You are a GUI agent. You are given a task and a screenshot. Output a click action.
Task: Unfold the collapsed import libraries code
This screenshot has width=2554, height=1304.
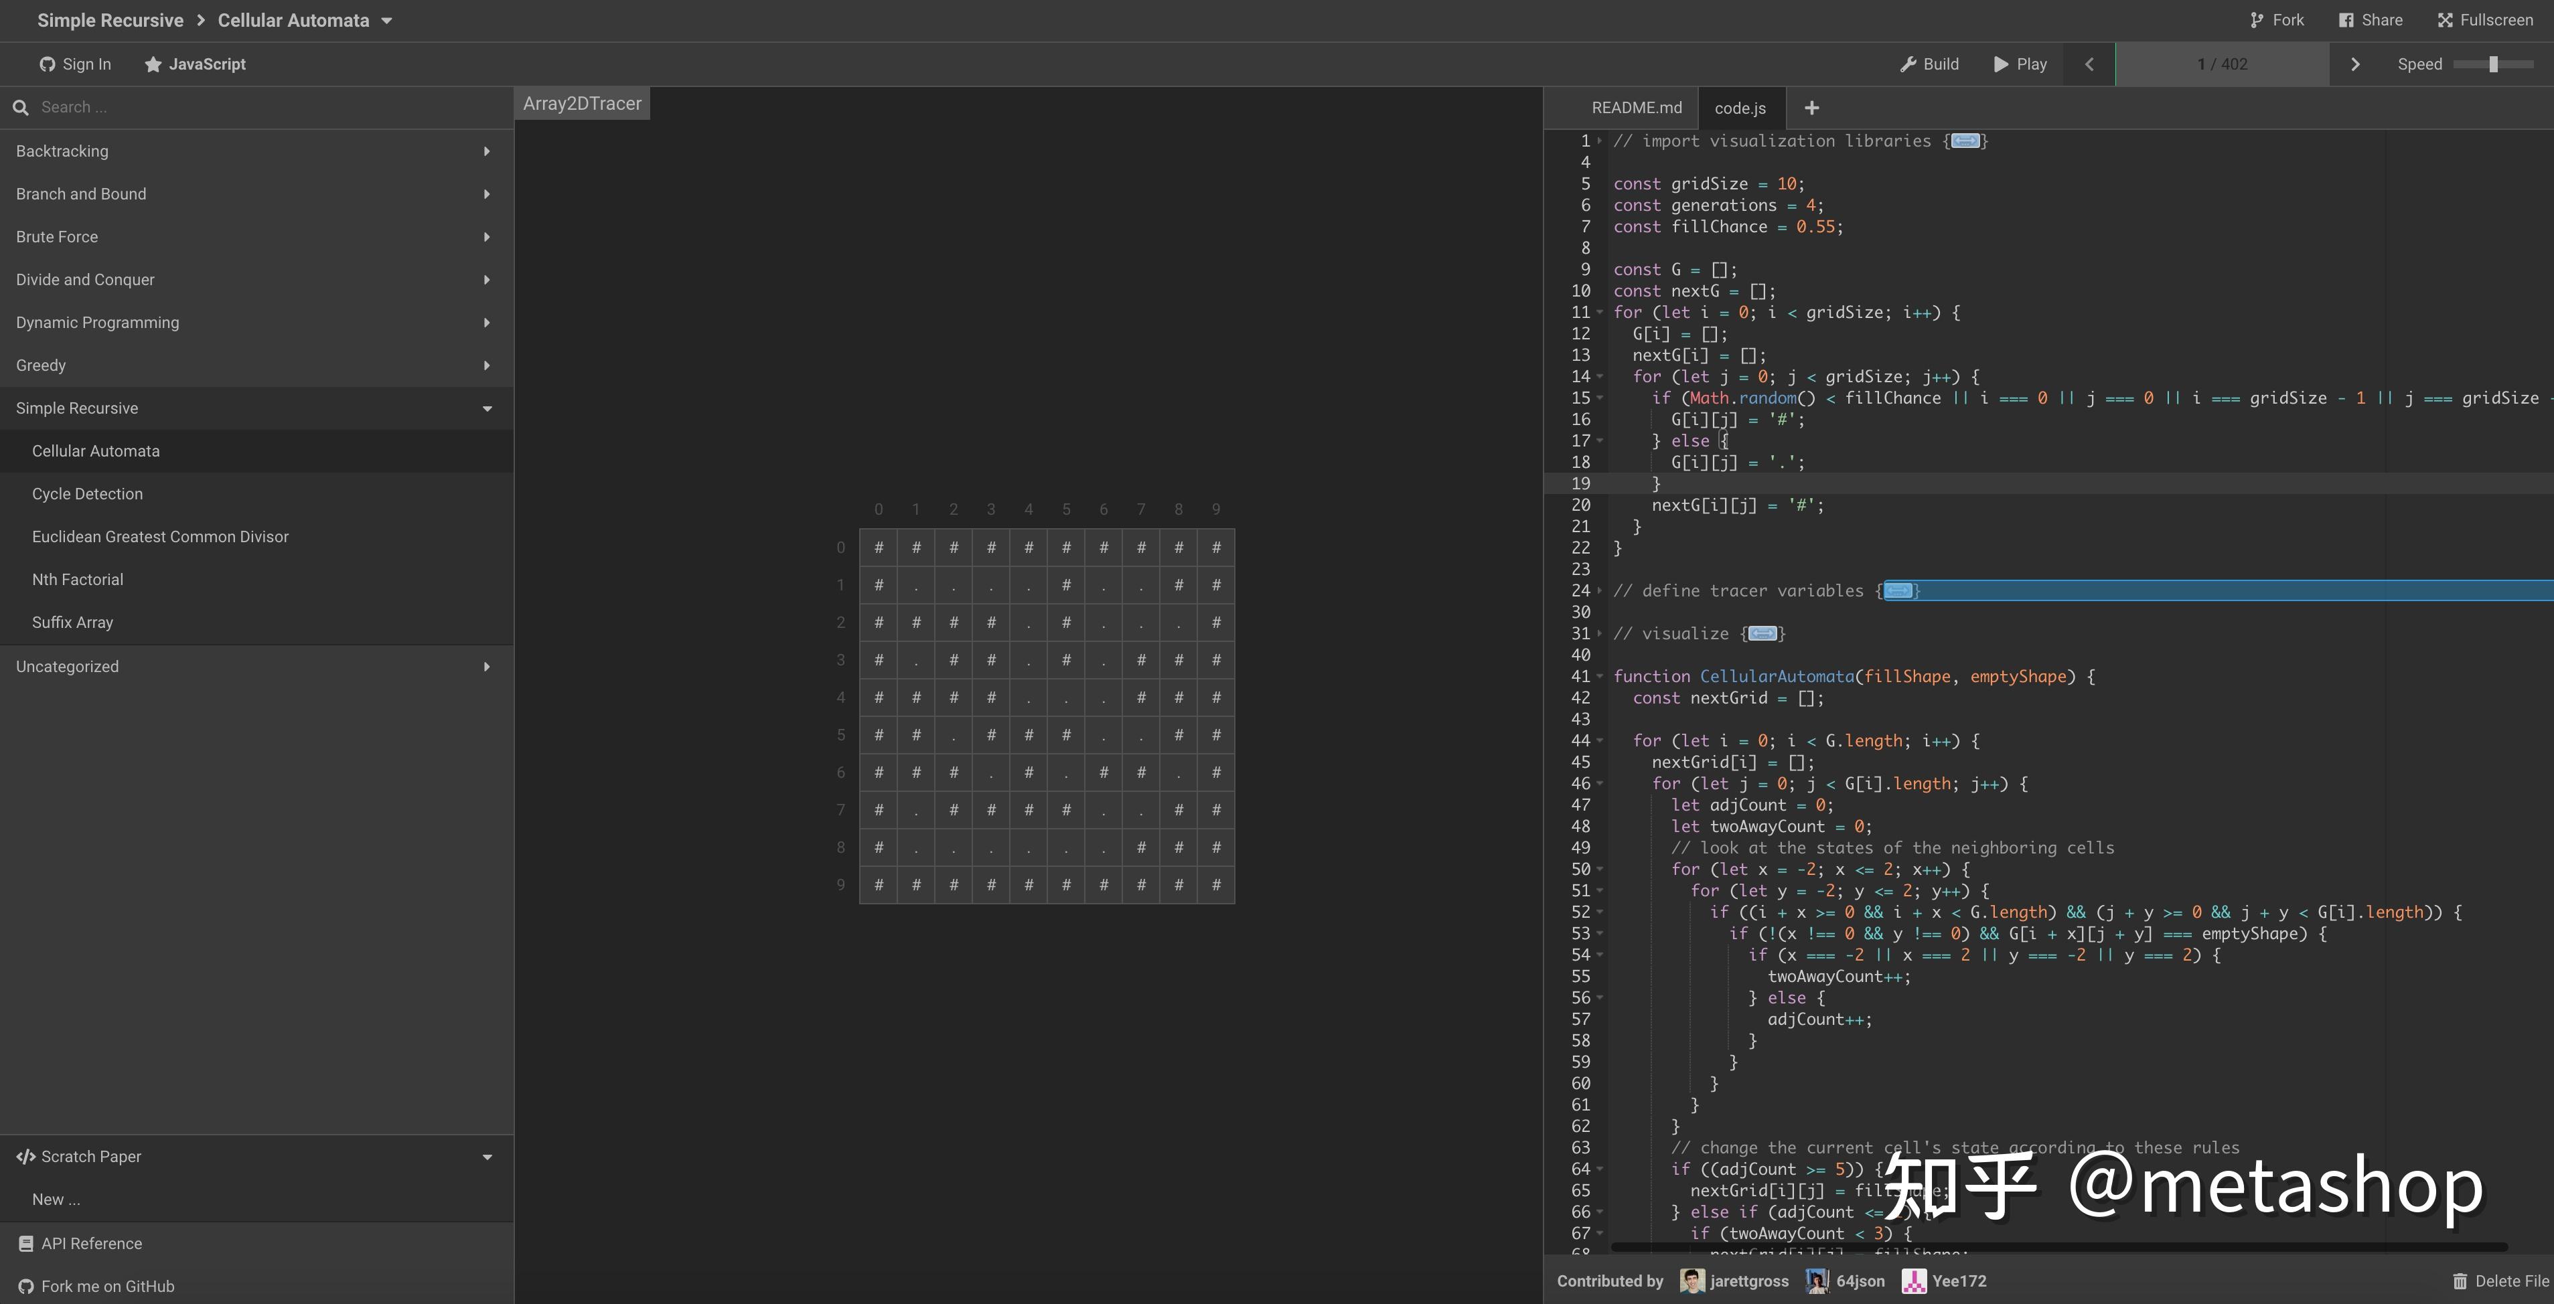pyautogui.click(x=1964, y=142)
